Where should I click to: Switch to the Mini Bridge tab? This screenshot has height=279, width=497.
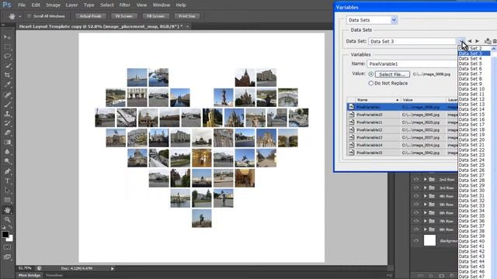click(x=30, y=276)
